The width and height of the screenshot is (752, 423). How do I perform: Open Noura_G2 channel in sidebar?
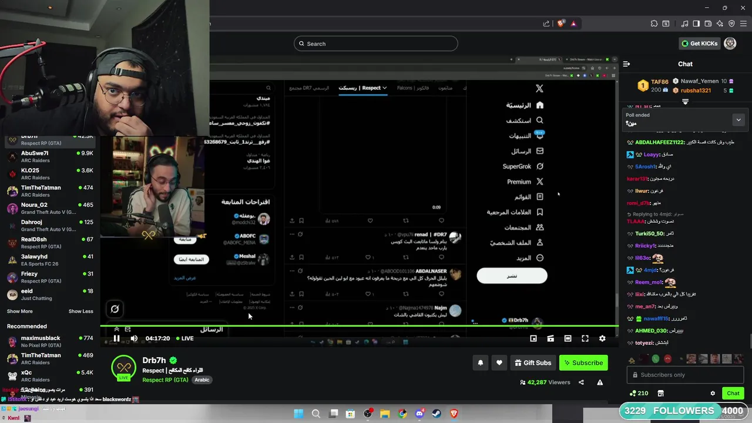pyautogui.click(x=50, y=209)
